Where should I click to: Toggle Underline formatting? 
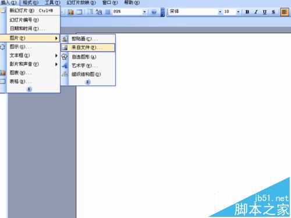tap(265, 12)
